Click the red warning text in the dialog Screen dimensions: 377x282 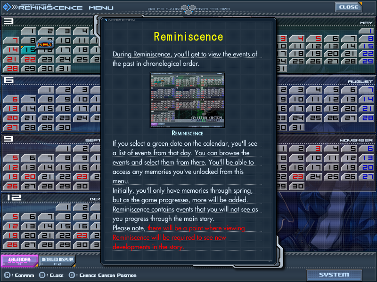pos(179,237)
